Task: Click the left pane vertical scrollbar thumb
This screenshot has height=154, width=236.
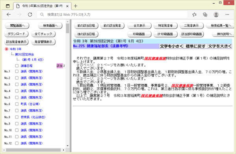Action: pos(67,28)
